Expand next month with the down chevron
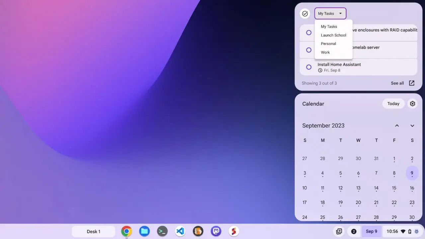The image size is (425, 239). click(x=412, y=125)
